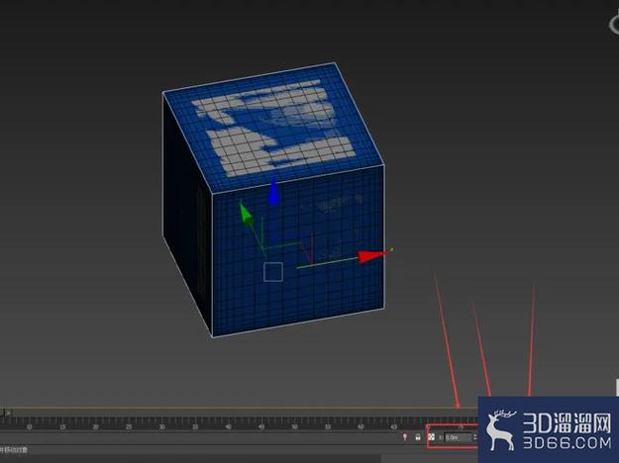
Task: Select the green Y-axis gizmo arrow
Action: coord(246,214)
